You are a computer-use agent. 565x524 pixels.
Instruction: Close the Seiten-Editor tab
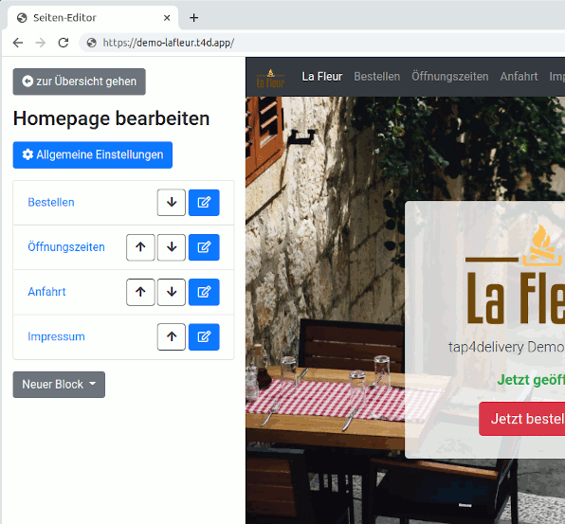tap(167, 18)
